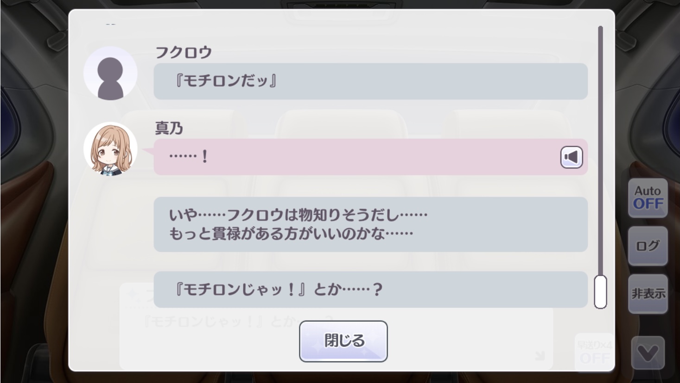Click the フクロウ silhouette avatar icon
680x383 pixels.
point(110,73)
